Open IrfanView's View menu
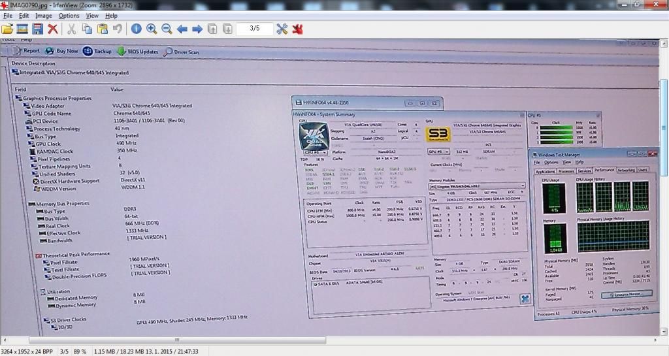This screenshot has width=669, height=356. click(x=92, y=15)
